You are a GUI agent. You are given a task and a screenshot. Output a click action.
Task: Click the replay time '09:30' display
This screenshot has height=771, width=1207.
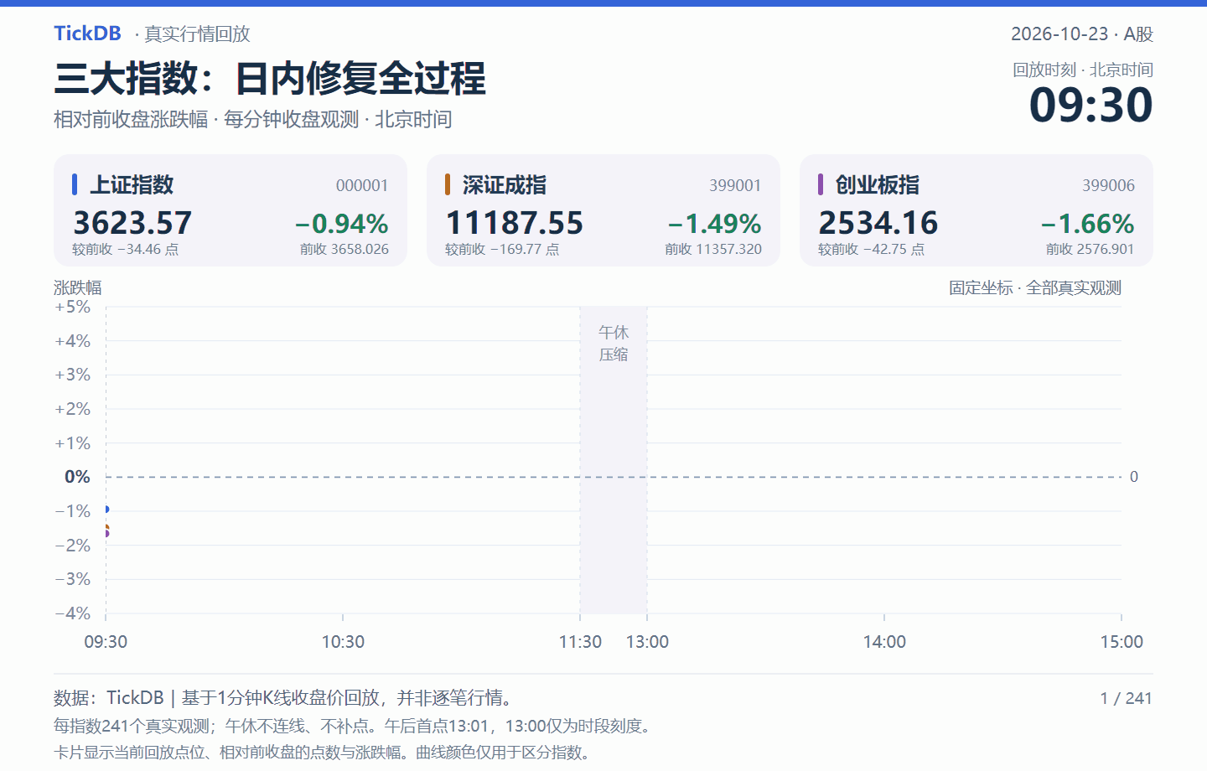click(x=1090, y=105)
